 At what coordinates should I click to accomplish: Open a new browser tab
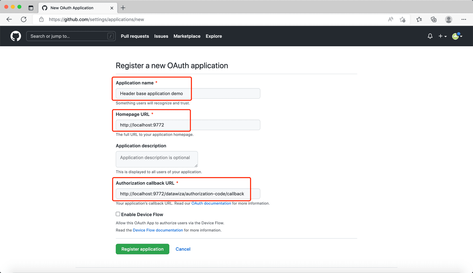click(123, 8)
